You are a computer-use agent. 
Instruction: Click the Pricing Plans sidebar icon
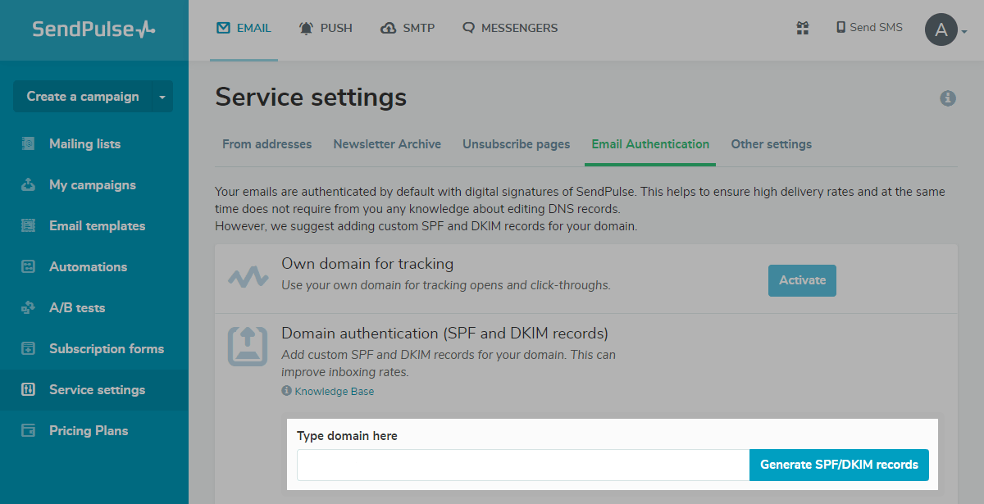click(29, 430)
